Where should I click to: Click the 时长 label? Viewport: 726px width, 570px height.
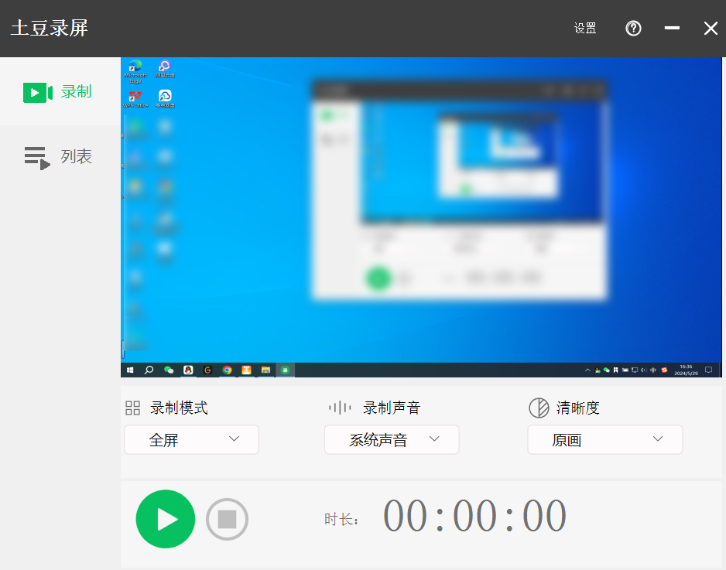(x=341, y=520)
